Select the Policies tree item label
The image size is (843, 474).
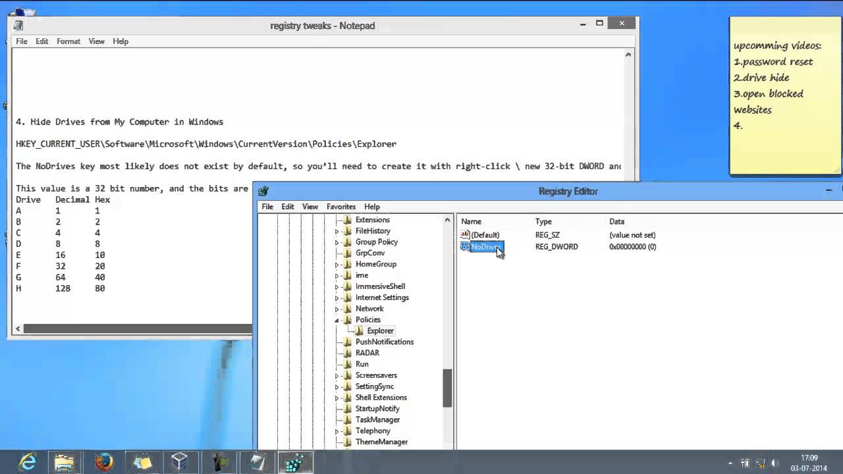click(x=368, y=320)
